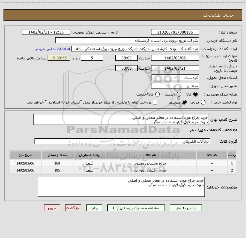Click the quantity cell 160
Screen dimensions: 246x238
click(57, 163)
